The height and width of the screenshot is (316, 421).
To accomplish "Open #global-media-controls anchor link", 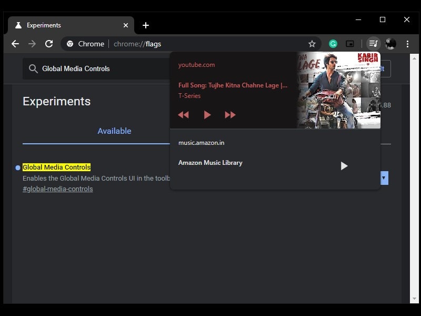I will point(58,189).
